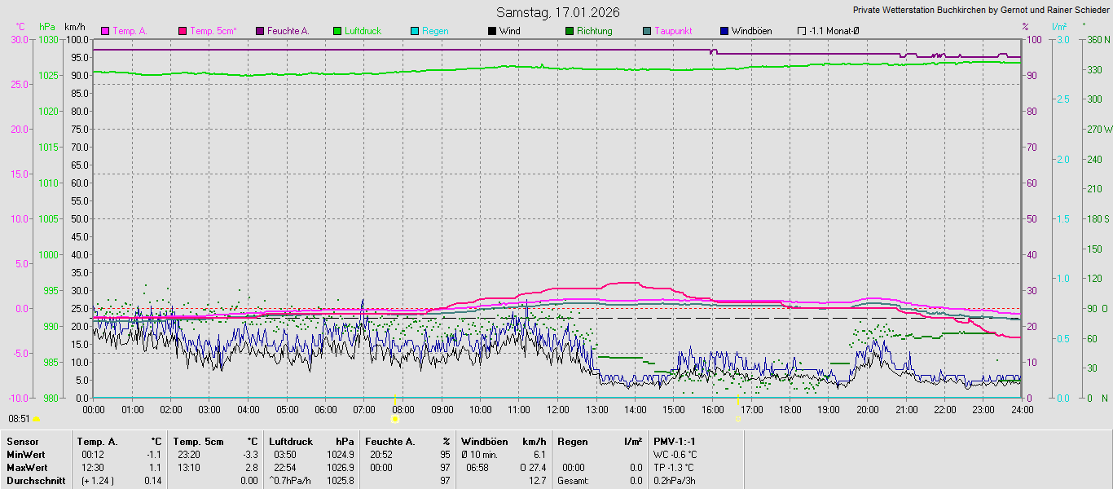
Task: Click the yellow sun icon beside 08:51
Action: pyautogui.click(x=37, y=419)
